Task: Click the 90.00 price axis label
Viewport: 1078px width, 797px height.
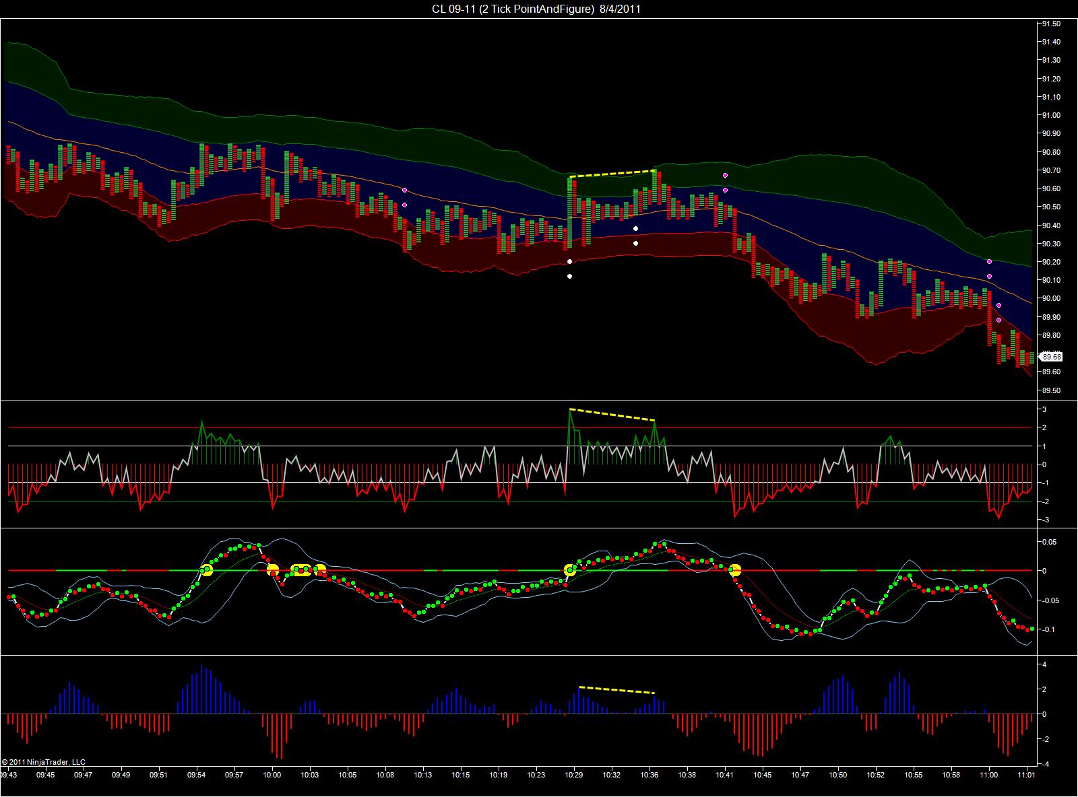Action: [1051, 298]
